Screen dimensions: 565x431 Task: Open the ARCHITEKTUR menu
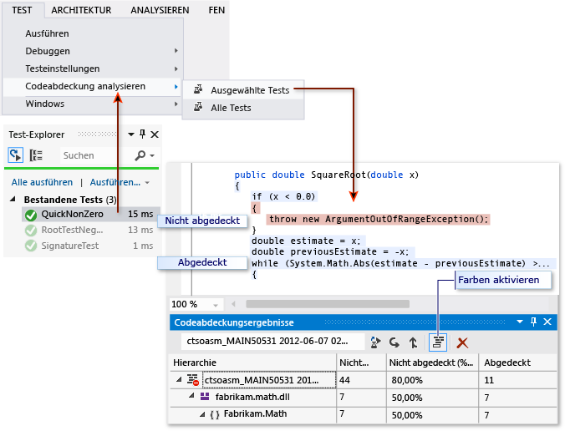pos(81,10)
